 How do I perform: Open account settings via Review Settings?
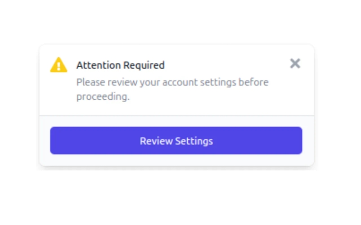click(x=176, y=141)
